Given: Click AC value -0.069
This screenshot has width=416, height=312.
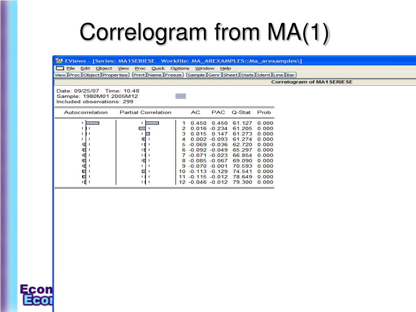Looking at the screenshot, I should coord(197,145).
